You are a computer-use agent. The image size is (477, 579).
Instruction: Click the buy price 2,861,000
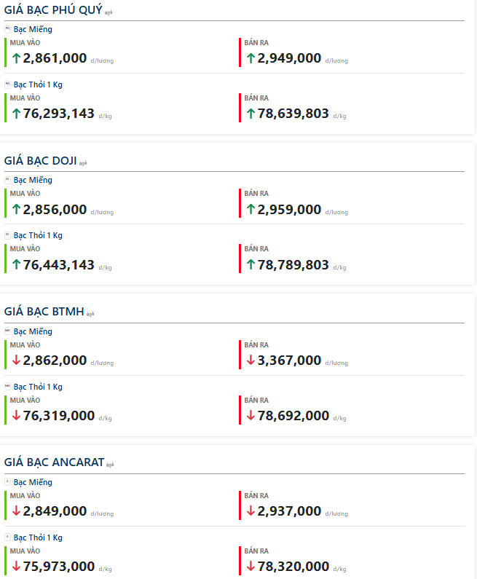[55, 58]
